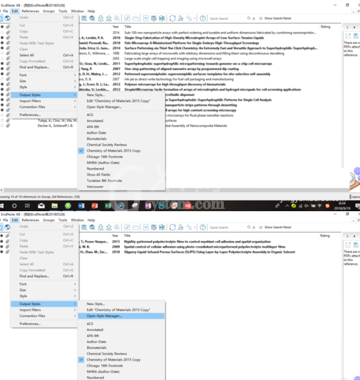
Task: Open Tools menu in lower window menu bar
Action: click(62, 220)
